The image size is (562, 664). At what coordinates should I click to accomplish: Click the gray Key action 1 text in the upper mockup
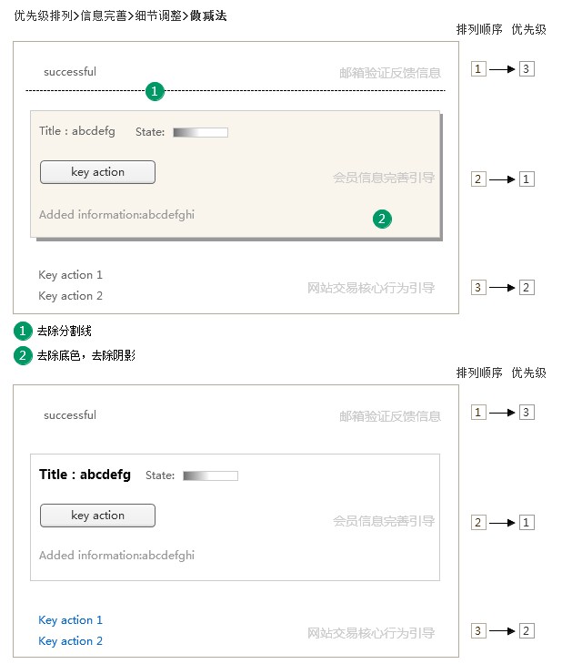[70, 275]
